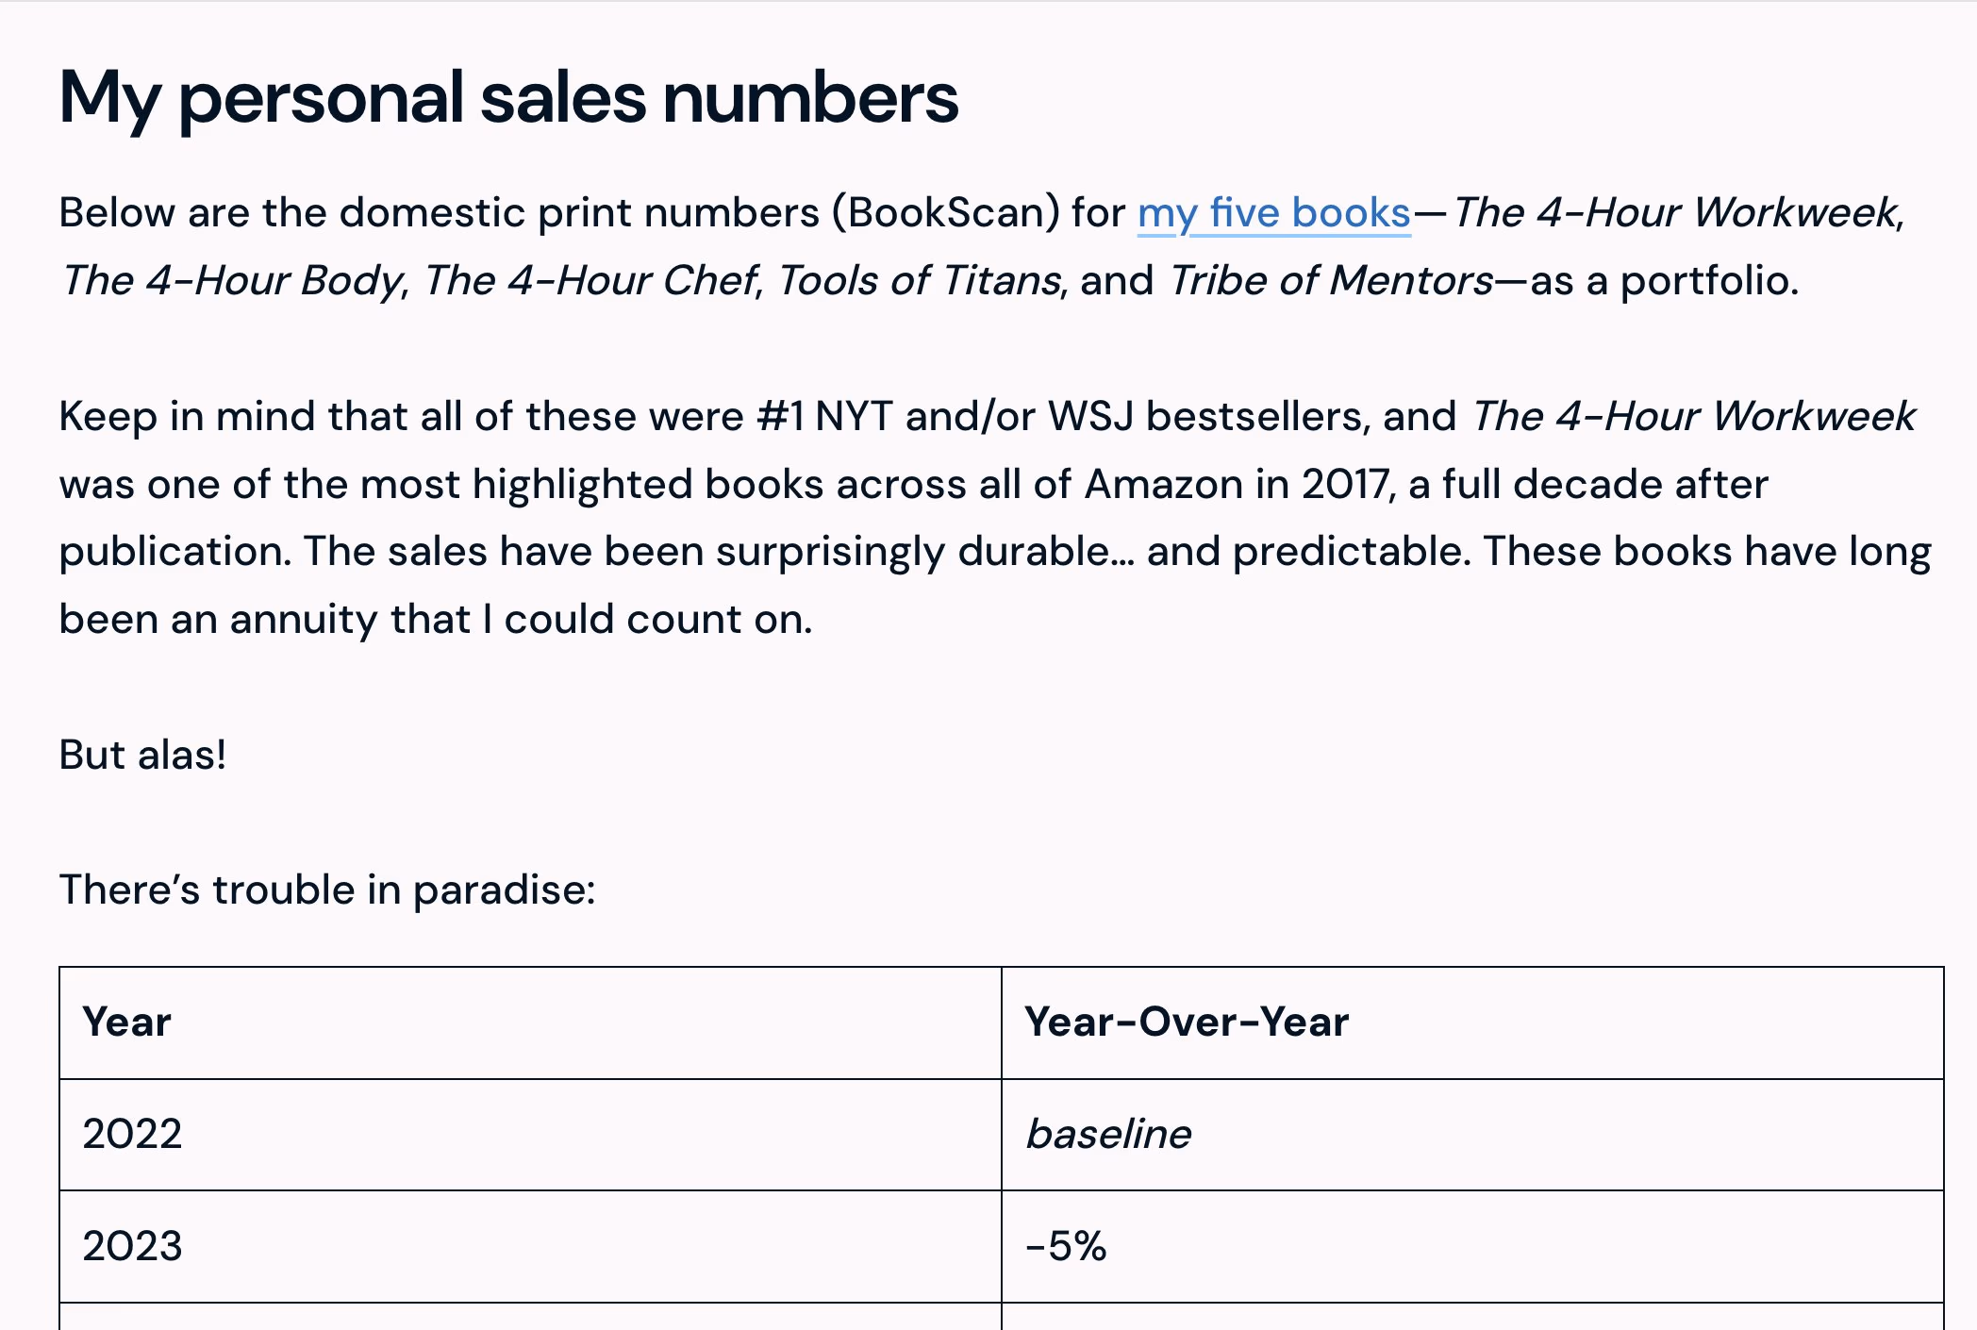Click the word "BookScan" in parentheses
1977x1330 pixels.
(x=945, y=212)
